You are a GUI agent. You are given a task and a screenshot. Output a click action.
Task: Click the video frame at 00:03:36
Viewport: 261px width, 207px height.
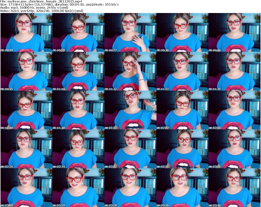(182, 188)
